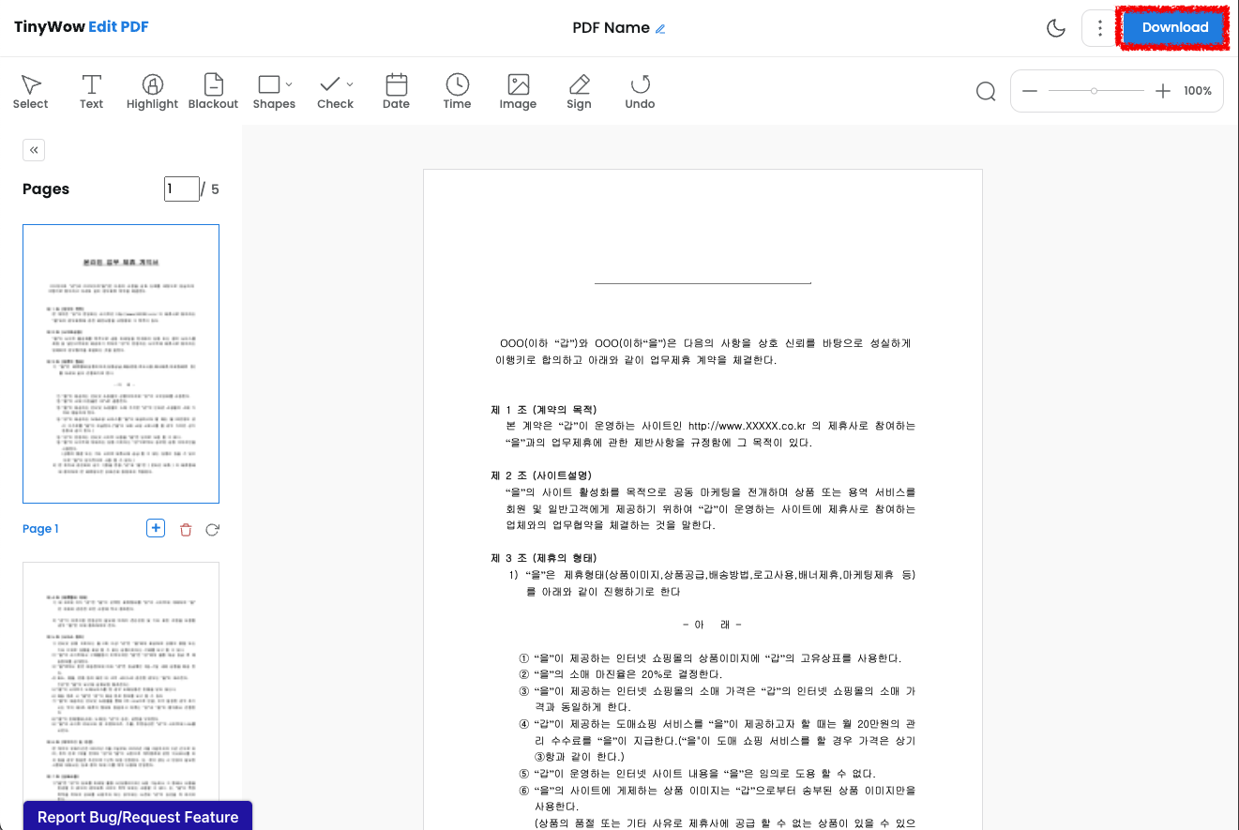1239x830 pixels.
Task: Report a bug or request a feature
Action: tap(137, 817)
